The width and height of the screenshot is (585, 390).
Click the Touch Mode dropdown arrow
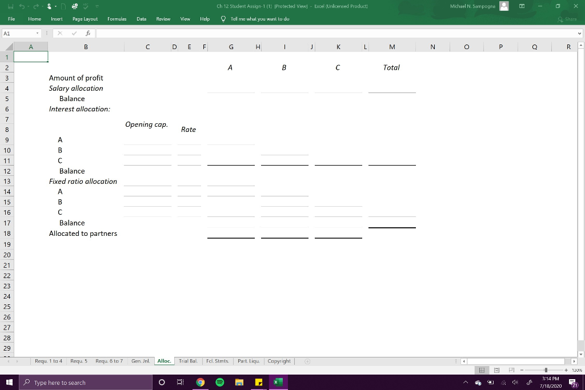point(55,6)
